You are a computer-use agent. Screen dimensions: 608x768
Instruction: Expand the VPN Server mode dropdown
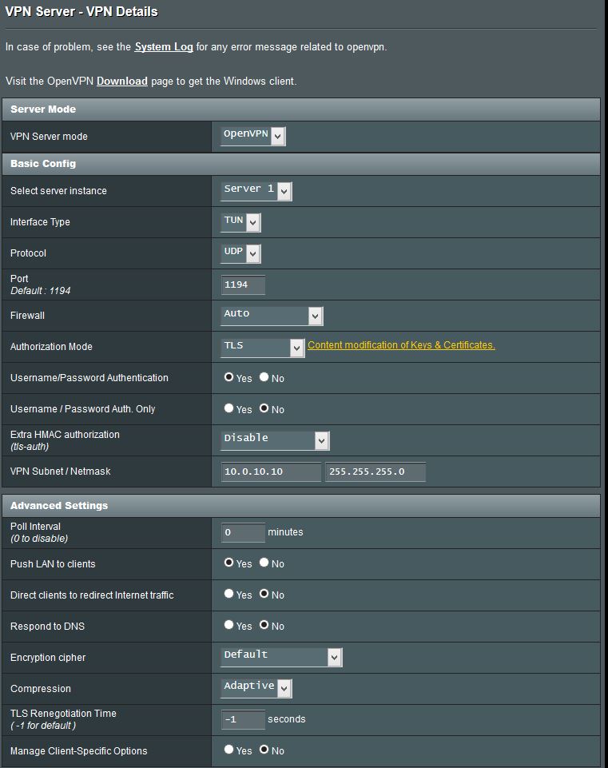coord(252,136)
